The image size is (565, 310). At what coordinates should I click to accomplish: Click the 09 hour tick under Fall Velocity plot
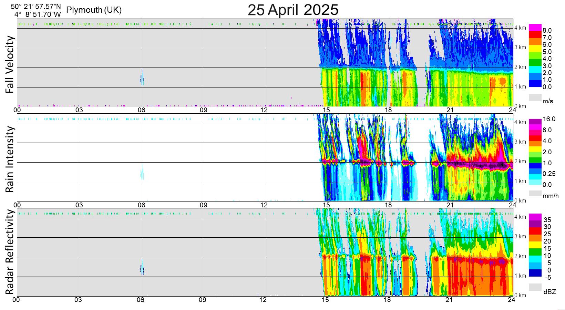[x=203, y=110]
